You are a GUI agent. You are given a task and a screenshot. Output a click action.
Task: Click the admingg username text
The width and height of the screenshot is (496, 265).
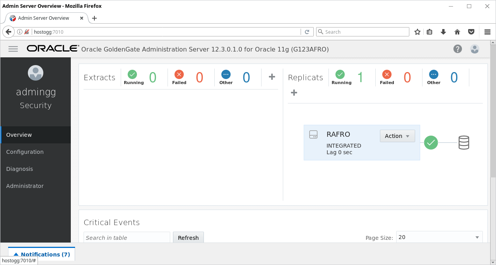pyautogui.click(x=36, y=92)
